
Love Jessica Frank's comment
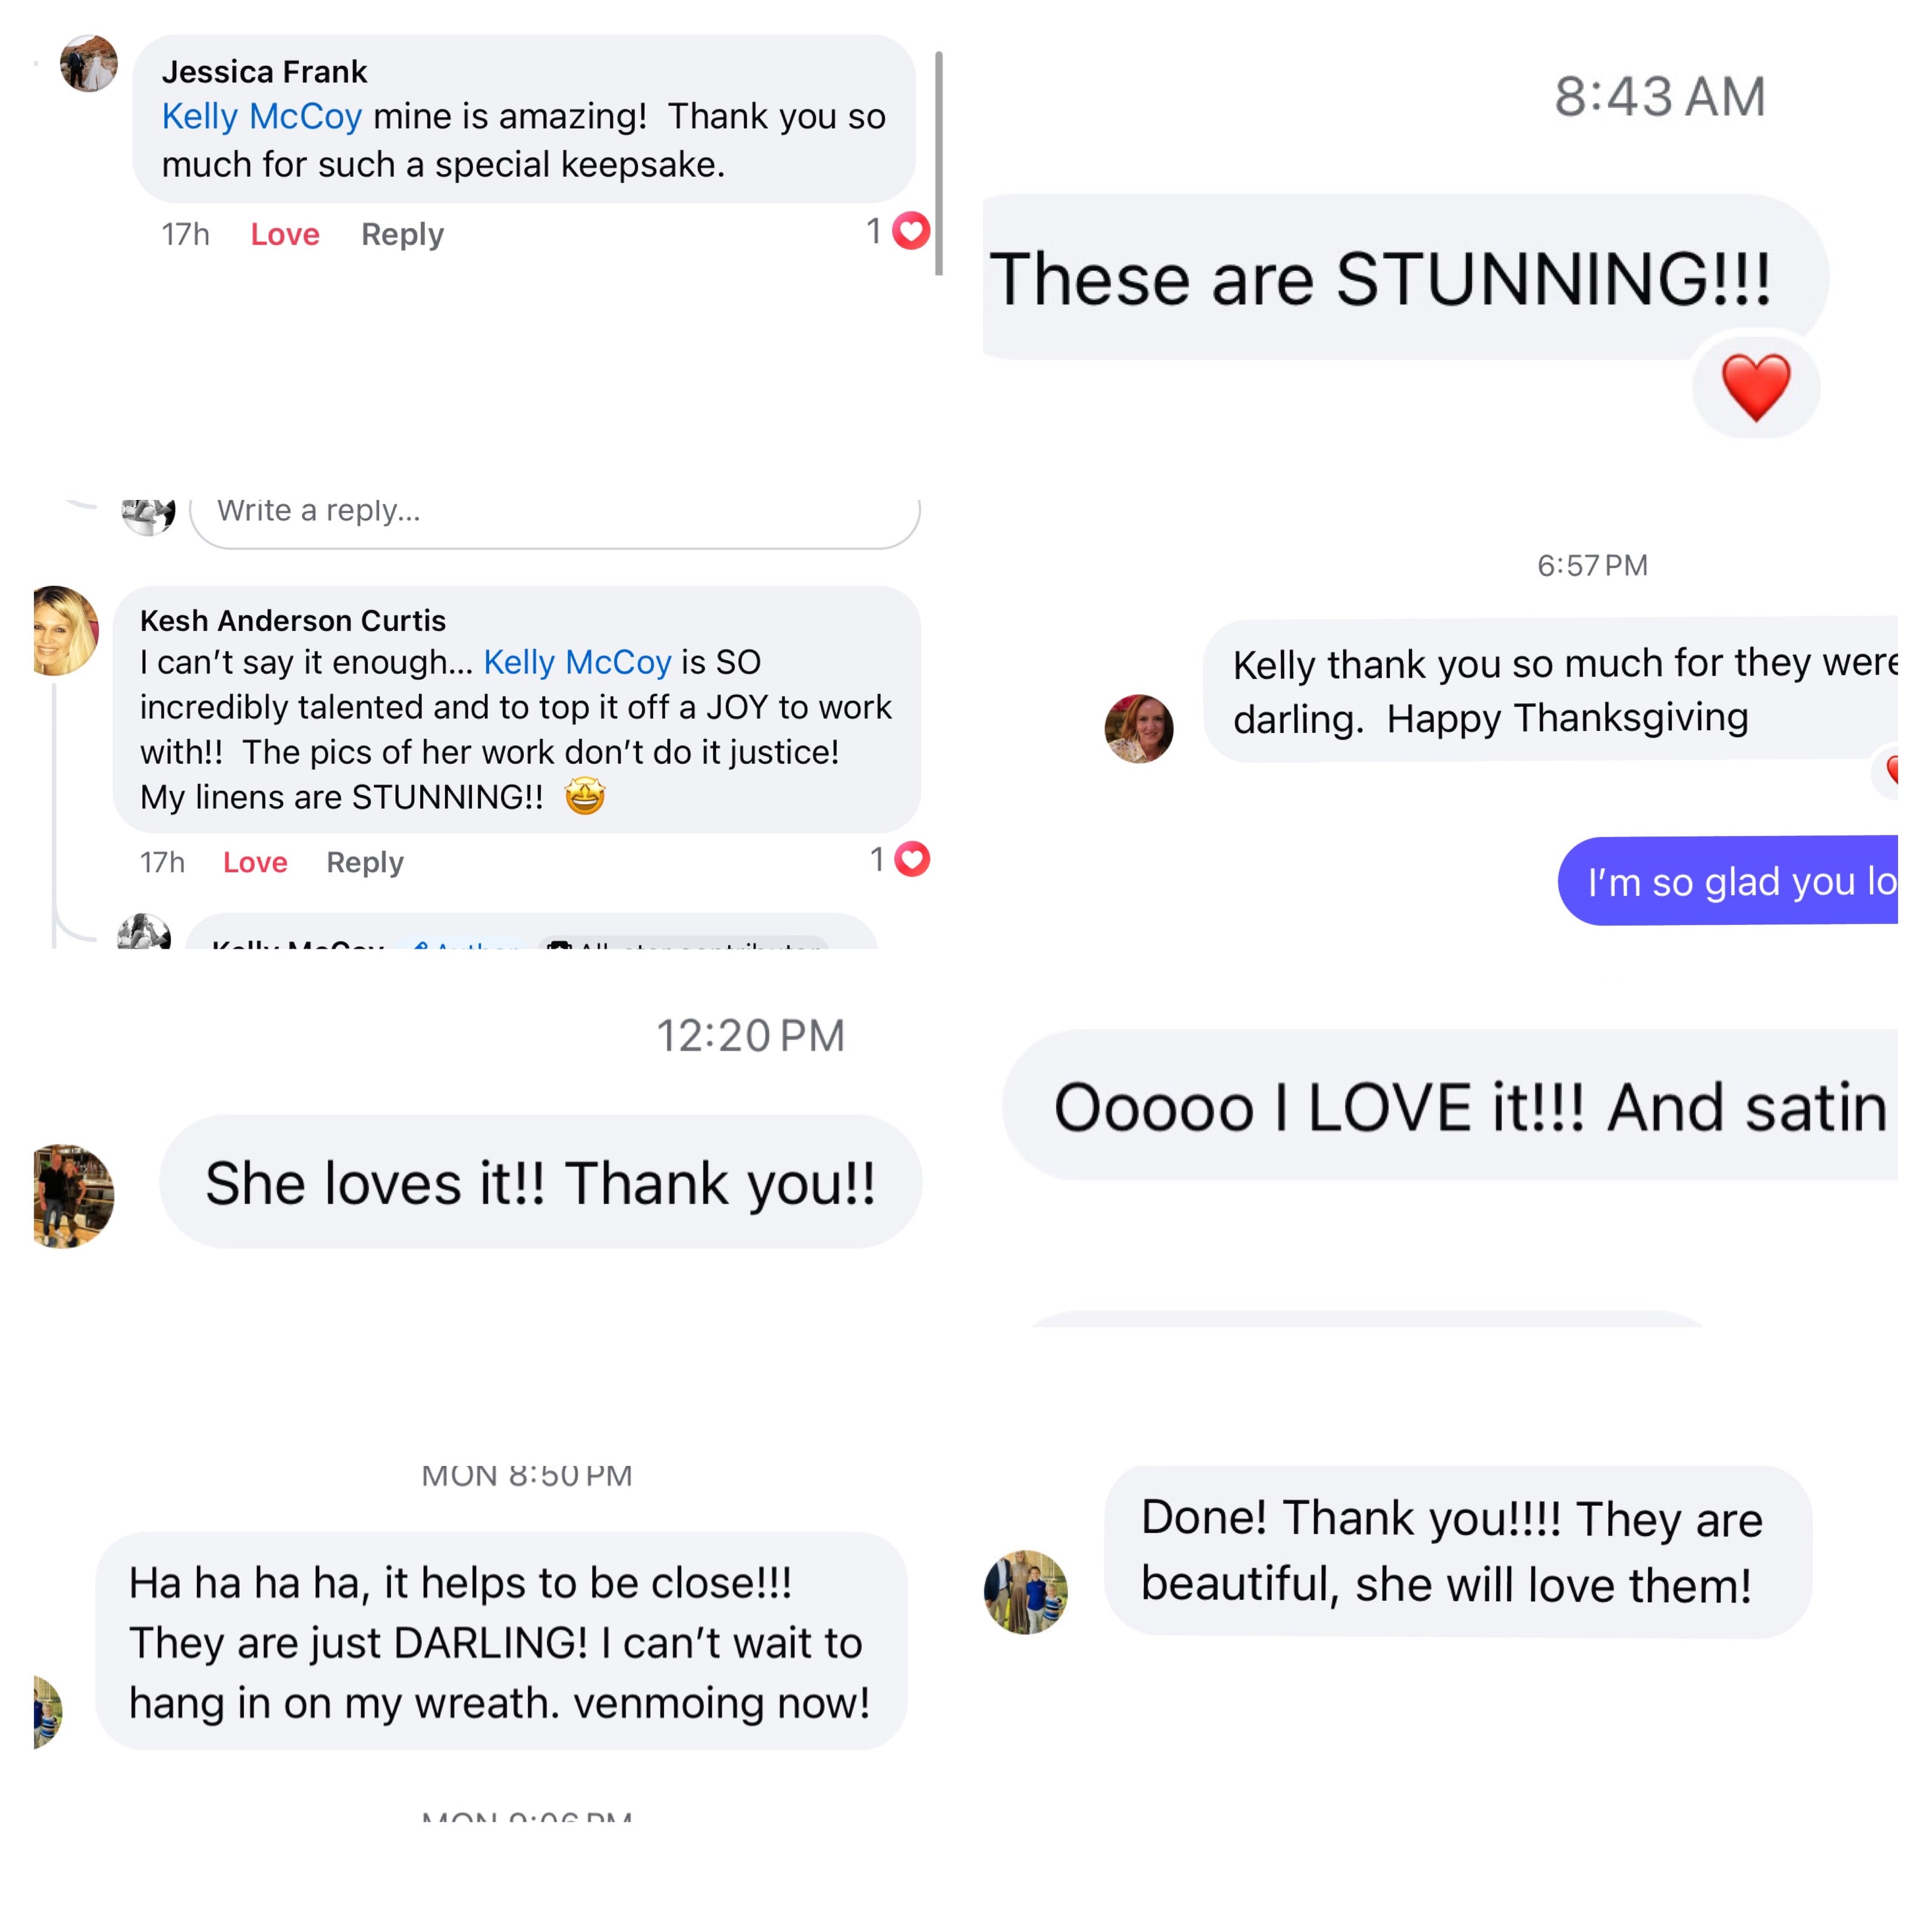[x=285, y=234]
